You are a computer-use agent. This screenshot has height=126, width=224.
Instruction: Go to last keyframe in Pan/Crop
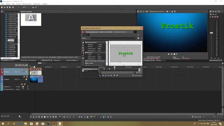(x=111, y=76)
